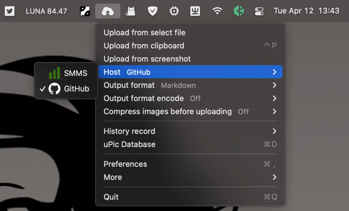Open the cat icon in menu bar
Screen dimensions: 349x211
[x=131, y=11]
